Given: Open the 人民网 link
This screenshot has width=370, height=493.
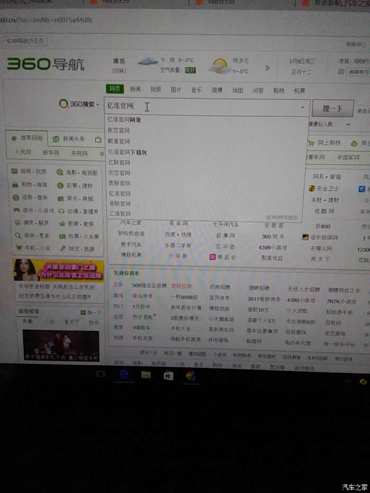Looking at the screenshot, I should pyautogui.click(x=23, y=152).
